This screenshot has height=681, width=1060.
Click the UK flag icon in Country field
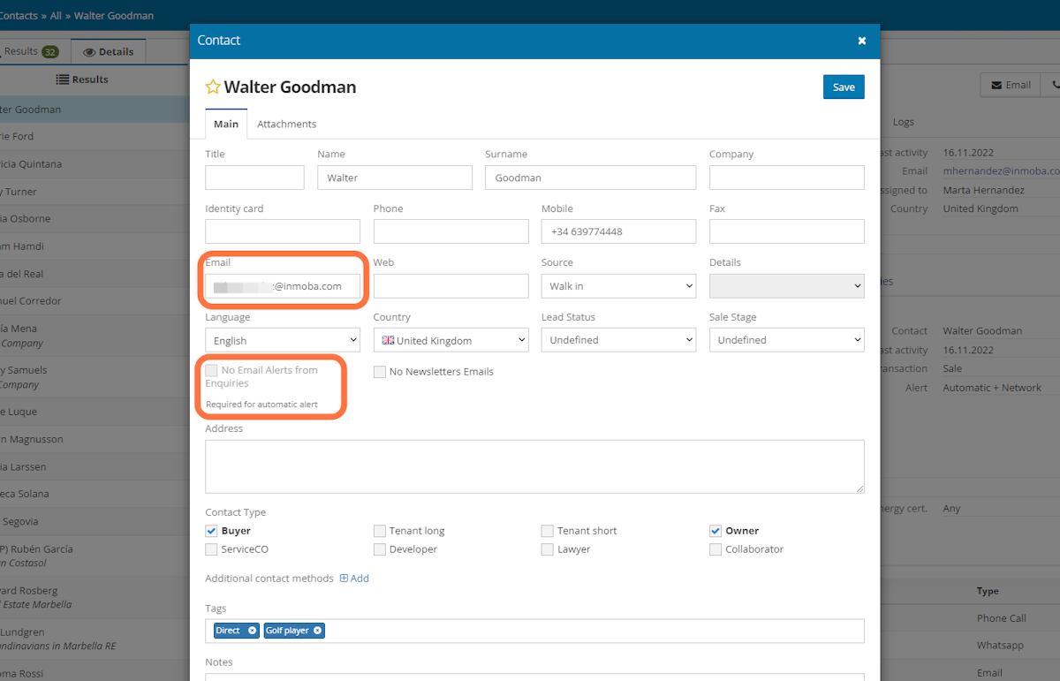click(x=388, y=339)
